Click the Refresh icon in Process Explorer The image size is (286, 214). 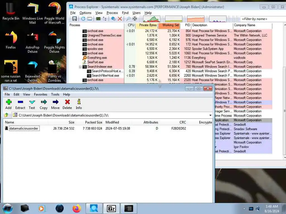point(83,19)
